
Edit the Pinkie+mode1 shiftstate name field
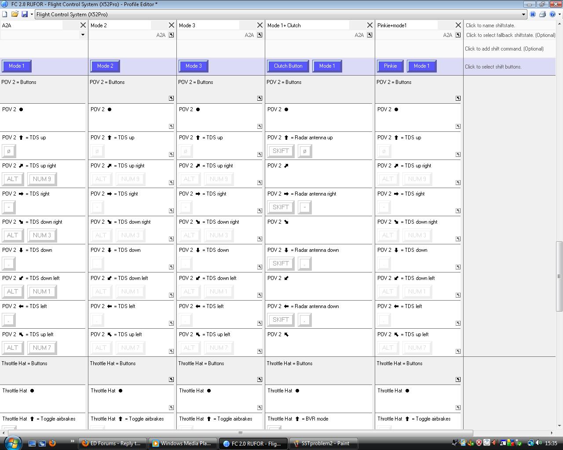(407, 25)
